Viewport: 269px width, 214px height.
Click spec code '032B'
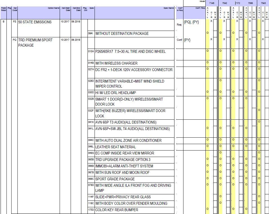point(91,99)
